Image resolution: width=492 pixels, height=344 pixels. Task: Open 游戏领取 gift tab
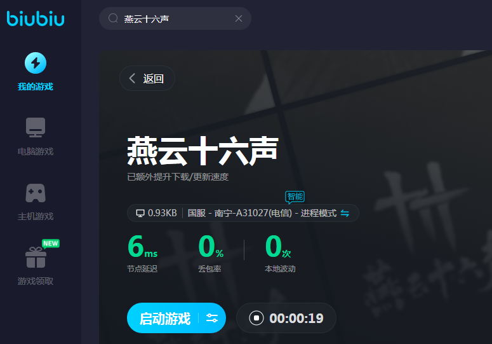36,266
